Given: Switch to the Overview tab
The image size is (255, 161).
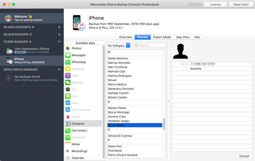Looking at the screenshot, I should point(125,37).
